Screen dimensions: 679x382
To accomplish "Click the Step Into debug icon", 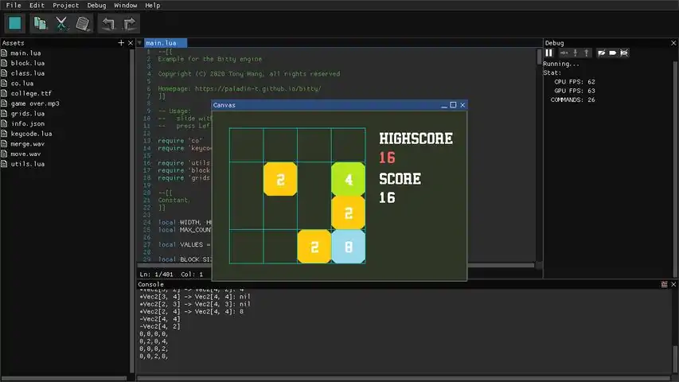I will pyautogui.click(x=575, y=53).
